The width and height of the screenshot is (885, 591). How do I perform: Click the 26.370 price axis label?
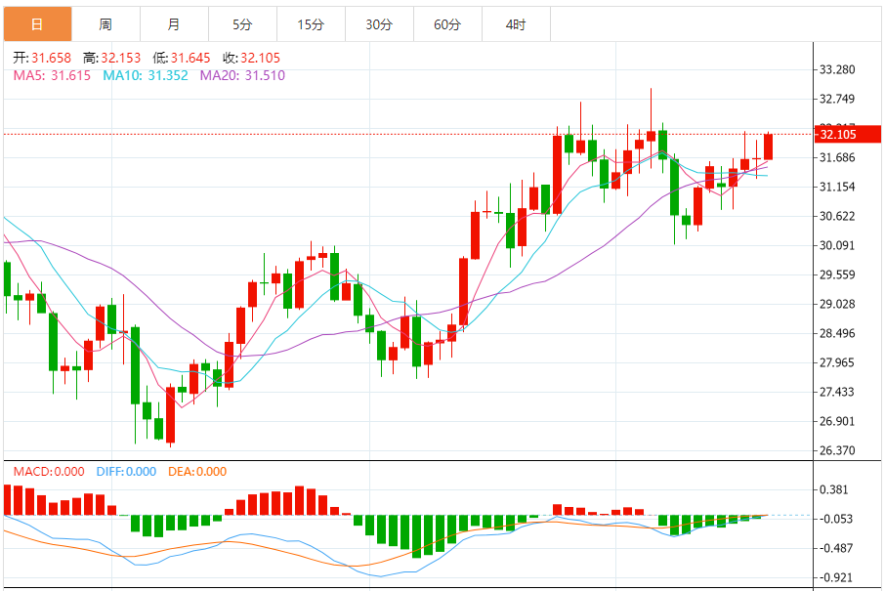pos(837,451)
